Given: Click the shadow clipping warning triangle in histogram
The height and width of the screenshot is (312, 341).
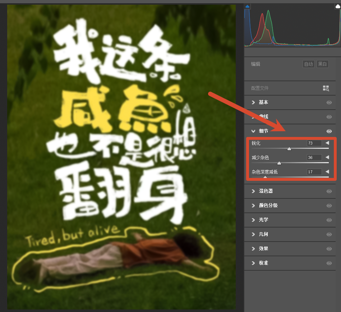Looking at the screenshot, I should coord(247,6).
